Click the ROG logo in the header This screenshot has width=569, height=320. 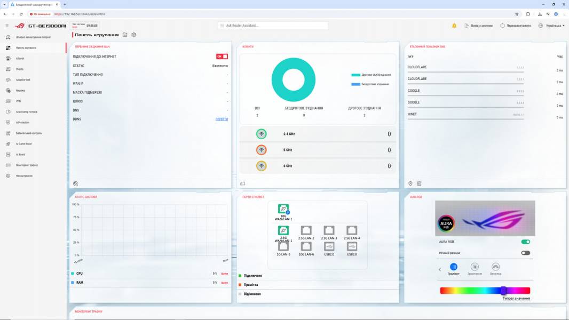pyautogui.click(x=20, y=26)
